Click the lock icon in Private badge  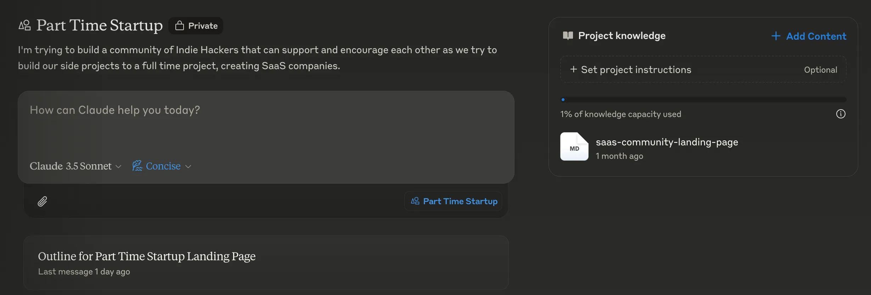[x=180, y=26]
